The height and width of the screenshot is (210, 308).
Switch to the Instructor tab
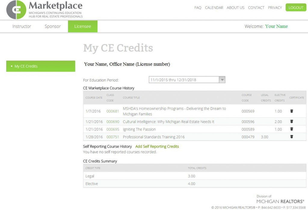click(x=22, y=26)
